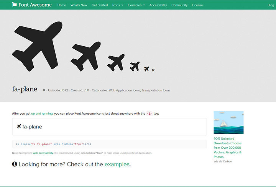Image resolution: width=276 pixels, height=187 pixels.
Task: Click the inline <i> code tag
Action: coord(149,114)
